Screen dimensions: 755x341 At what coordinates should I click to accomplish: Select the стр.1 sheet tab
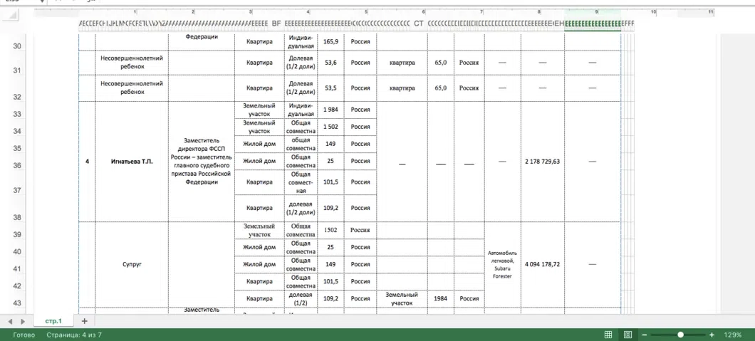point(53,321)
